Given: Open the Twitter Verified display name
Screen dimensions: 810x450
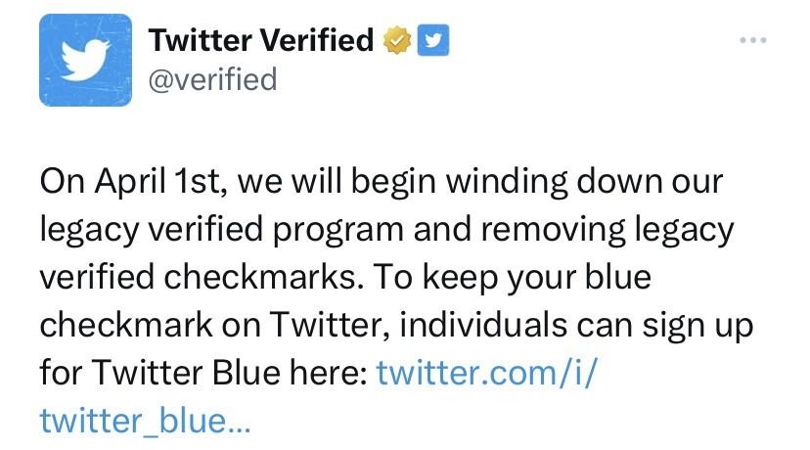Looking at the screenshot, I should tap(260, 40).
